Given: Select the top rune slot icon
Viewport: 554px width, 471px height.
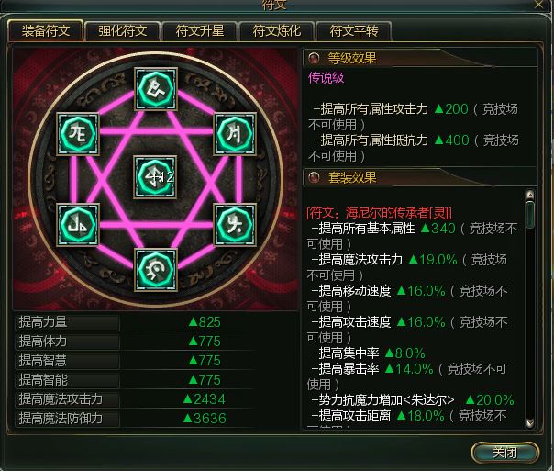Looking at the screenshot, I should click(x=156, y=89).
